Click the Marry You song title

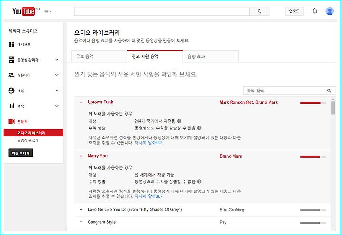pos(98,156)
